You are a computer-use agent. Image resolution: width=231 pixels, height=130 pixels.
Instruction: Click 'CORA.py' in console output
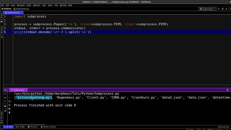[118, 97]
